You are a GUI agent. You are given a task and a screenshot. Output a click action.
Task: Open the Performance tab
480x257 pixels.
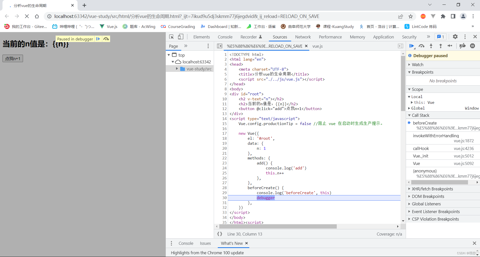pyautogui.click(x=330, y=37)
